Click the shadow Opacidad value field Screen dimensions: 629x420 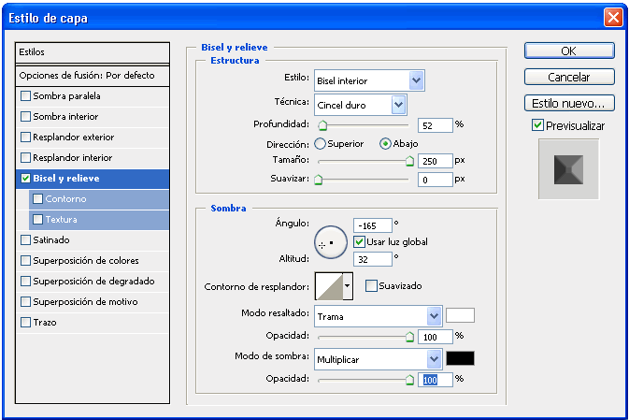[x=436, y=380]
